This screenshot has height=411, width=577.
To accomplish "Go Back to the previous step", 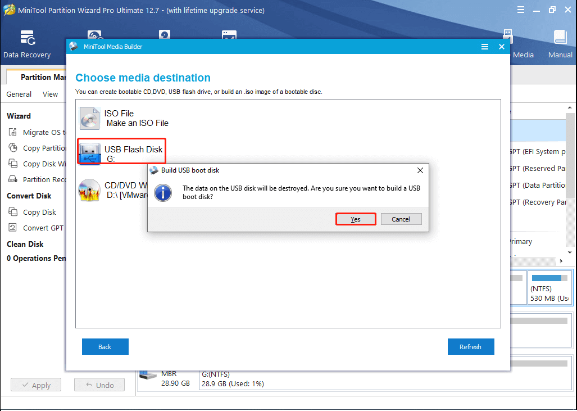I will 105,346.
